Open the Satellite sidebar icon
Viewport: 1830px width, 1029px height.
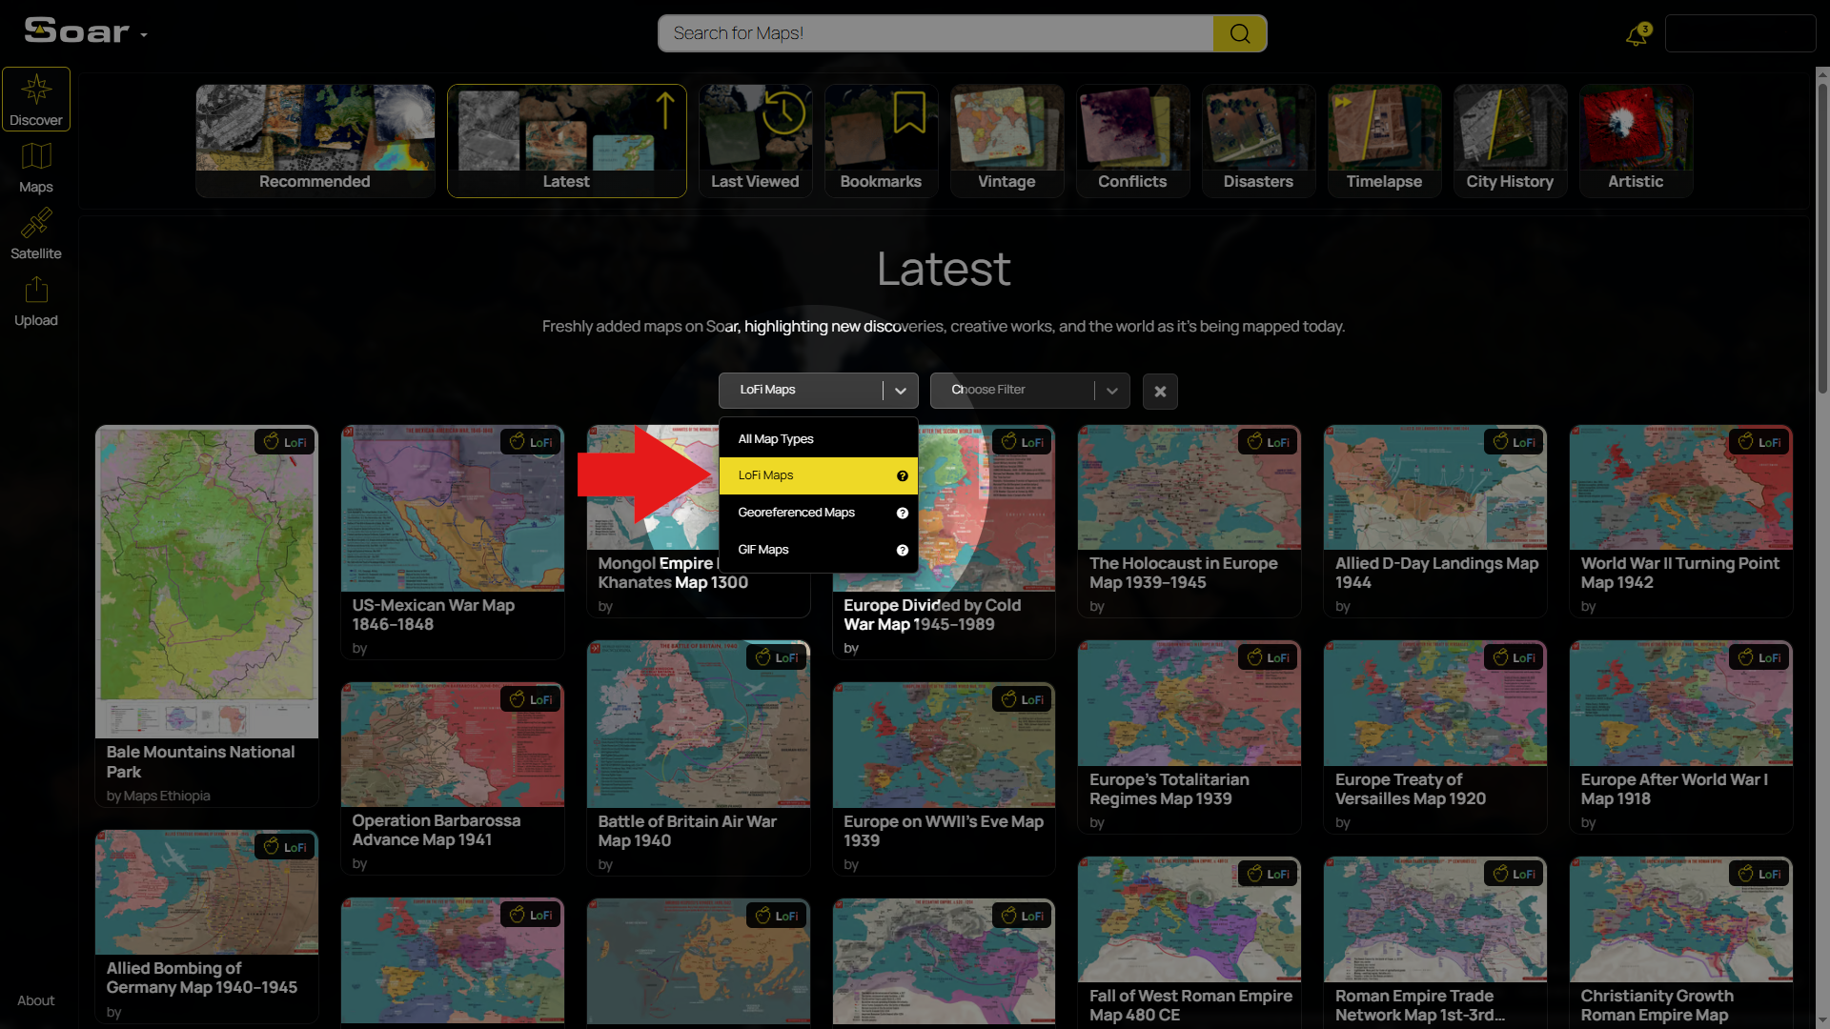[36, 233]
